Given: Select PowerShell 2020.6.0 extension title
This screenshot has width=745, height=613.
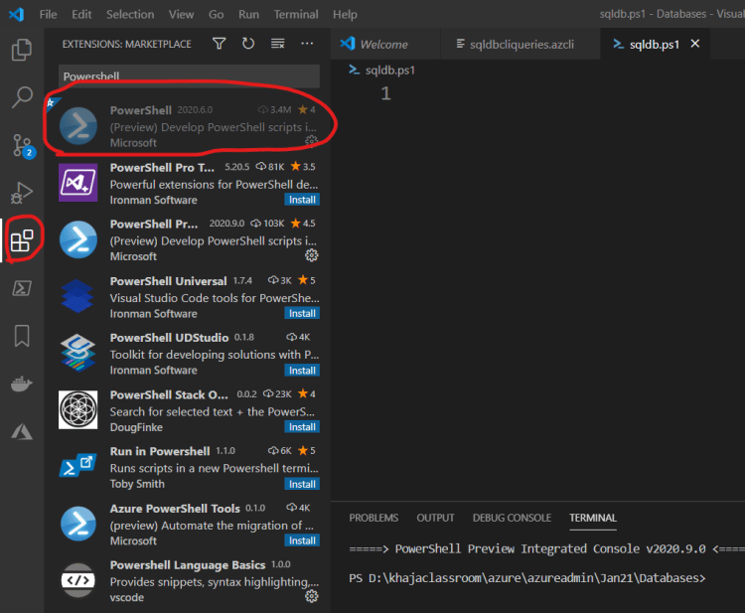Looking at the screenshot, I should point(141,110).
